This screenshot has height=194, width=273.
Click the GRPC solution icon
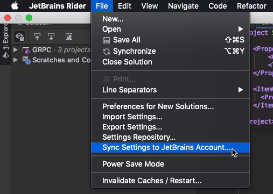click(x=26, y=50)
